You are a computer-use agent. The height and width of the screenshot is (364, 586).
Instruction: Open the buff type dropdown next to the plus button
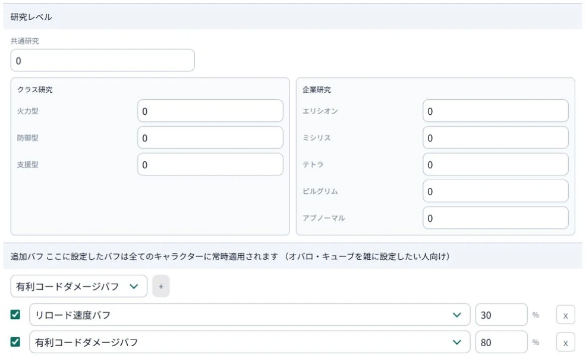click(x=79, y=286)
